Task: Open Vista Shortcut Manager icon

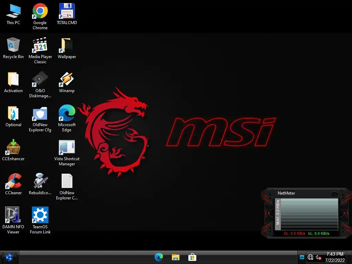Action: coord(67,153)
